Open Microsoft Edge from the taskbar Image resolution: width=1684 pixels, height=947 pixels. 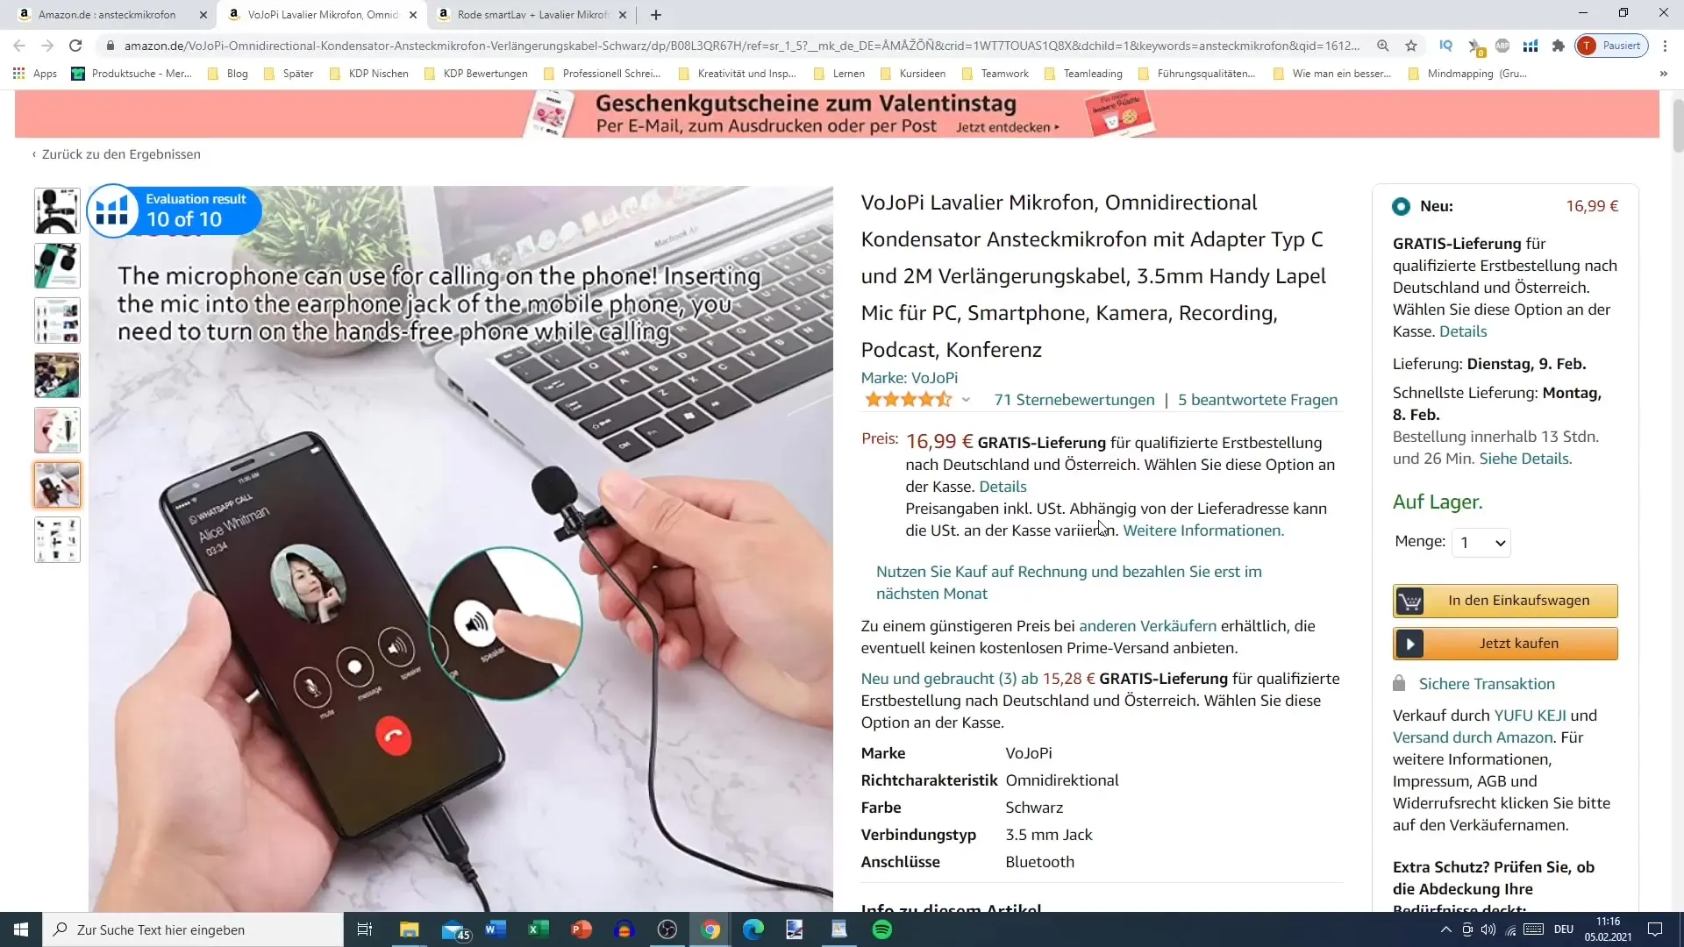(753, 929)
